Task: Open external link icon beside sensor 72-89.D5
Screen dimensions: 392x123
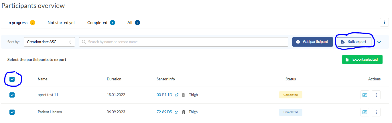Action: pos(176,112)
